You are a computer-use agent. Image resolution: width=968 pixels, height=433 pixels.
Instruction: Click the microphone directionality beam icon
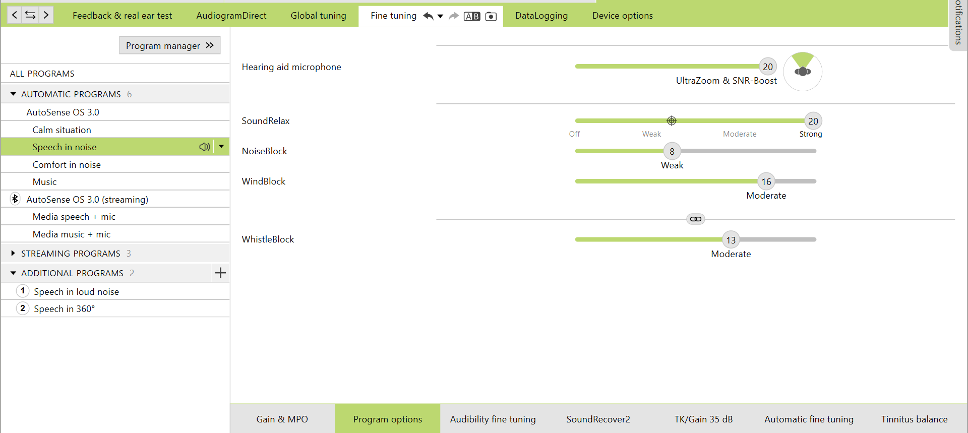(803, 71)
